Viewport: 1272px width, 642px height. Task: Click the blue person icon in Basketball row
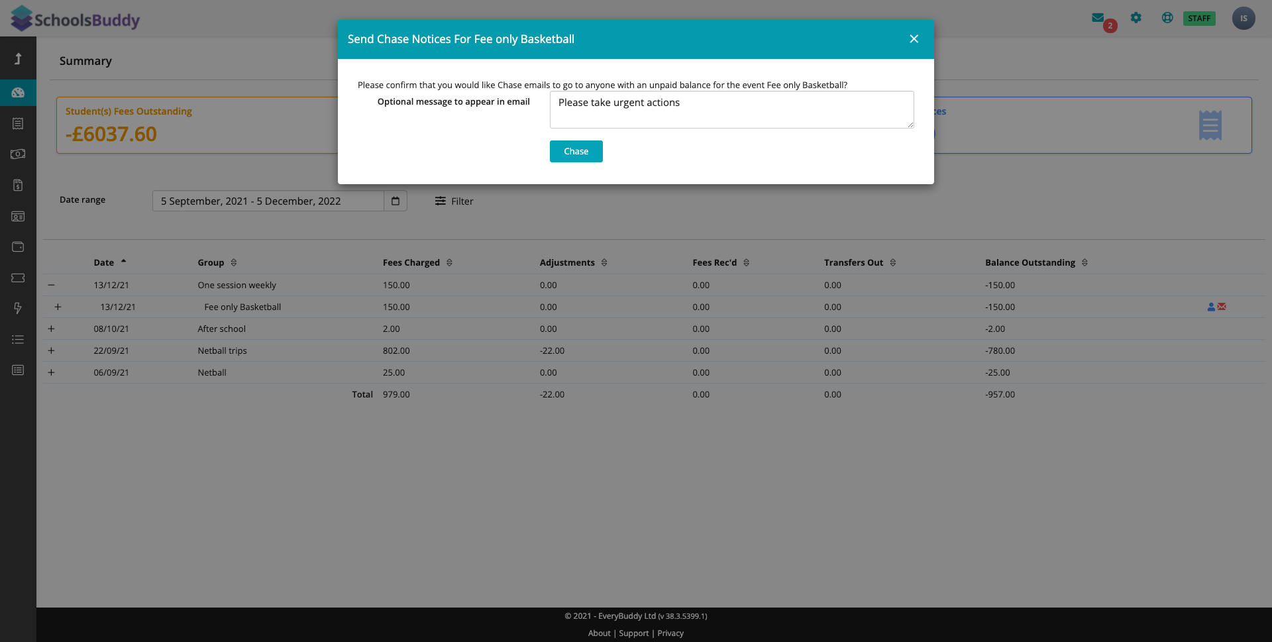click(1211, 307)
